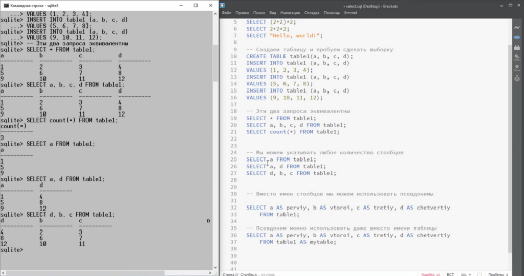The image size is (524, 276).
Task: Click the circle indicator icon in Brackets status bar
Action: tap(479, 274)
